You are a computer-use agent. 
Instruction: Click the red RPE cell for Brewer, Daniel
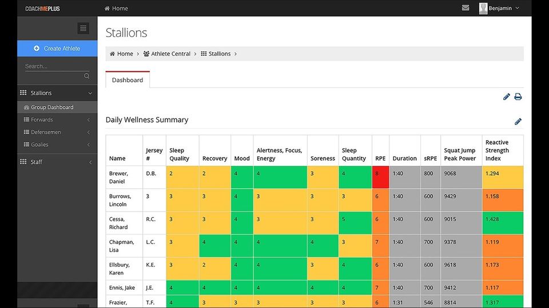coord(381,177)
